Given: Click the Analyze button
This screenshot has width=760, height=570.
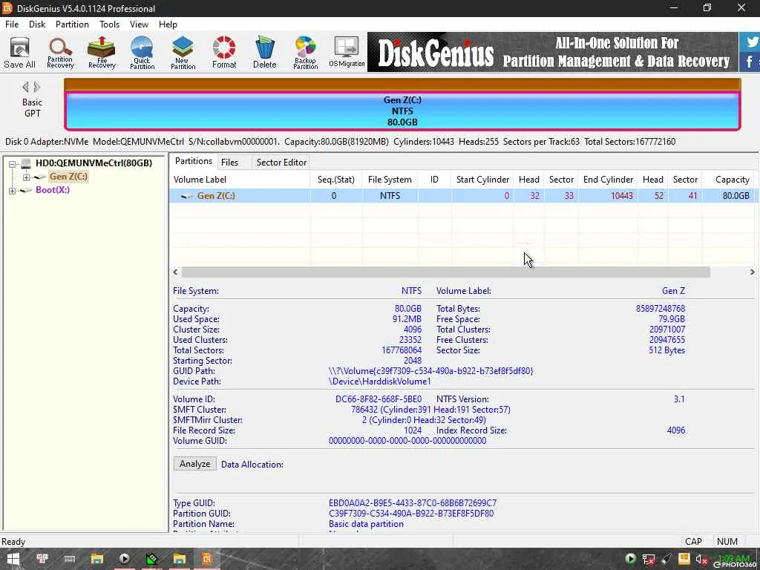Looking at the screenshot, I should point(195,464).
